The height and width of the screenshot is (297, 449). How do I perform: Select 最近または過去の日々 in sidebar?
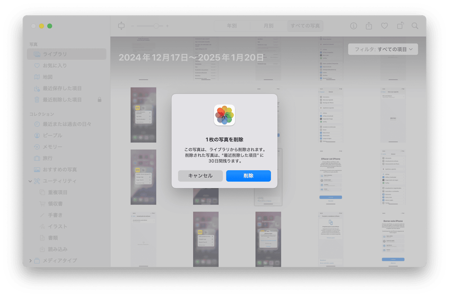coord(66,124)
